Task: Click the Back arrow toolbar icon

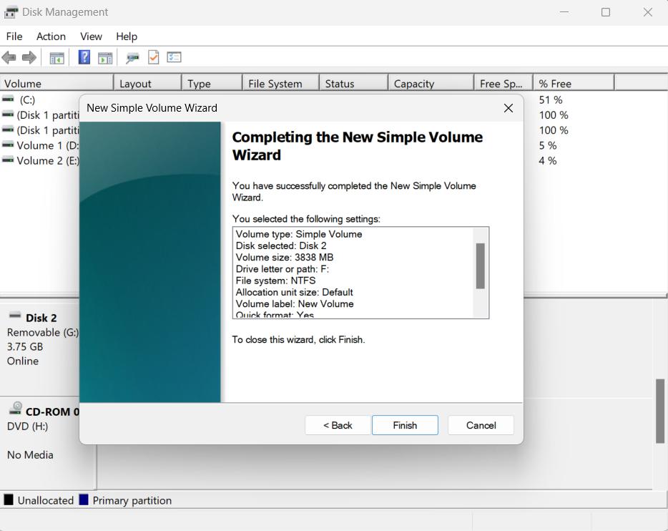Action: (9, 58)
